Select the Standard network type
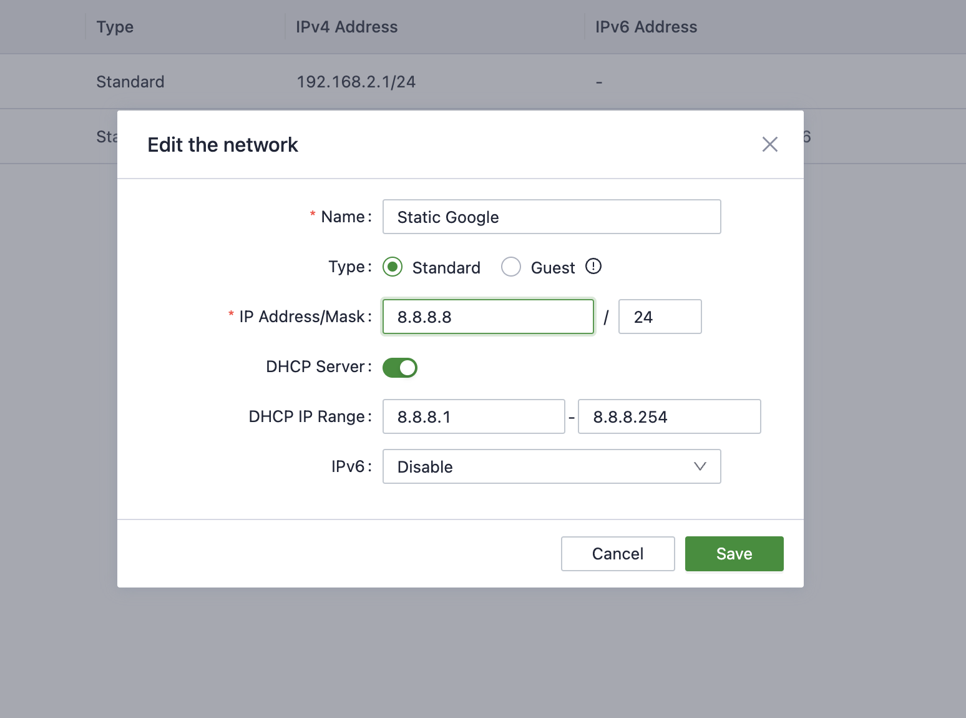Image resolution: width=966 pixels, height=718 pixels. click(393, 267)
